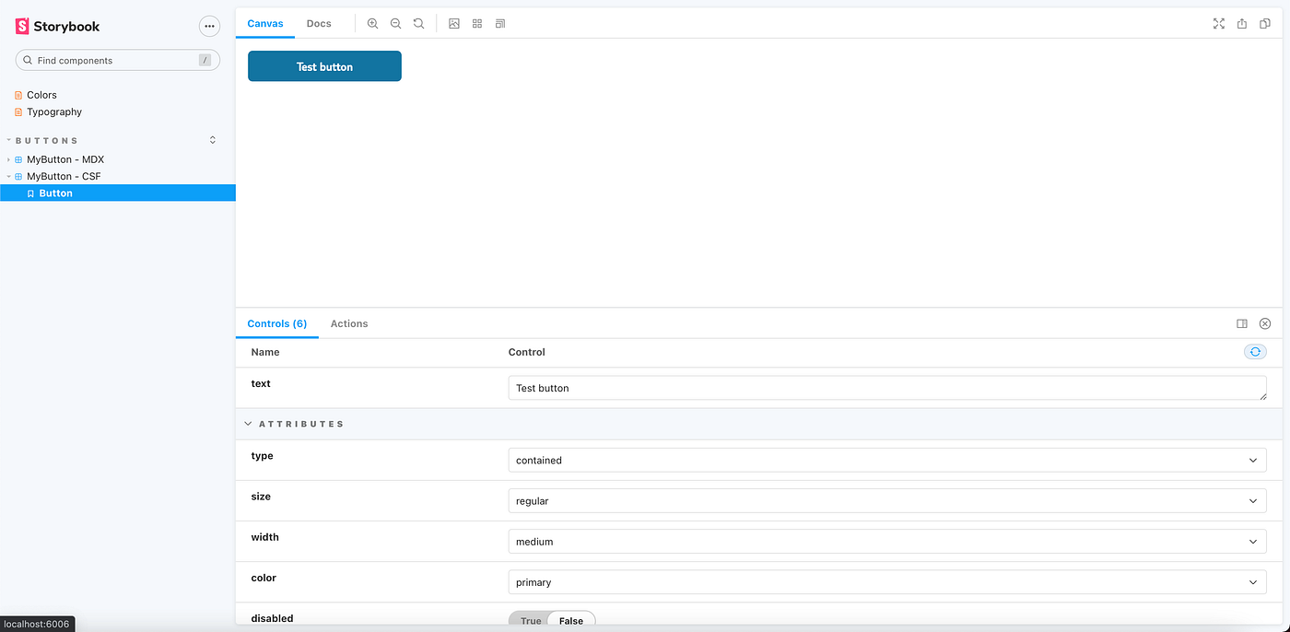Zoom in on the canvas
The width and height of the screenshot is (1290, 632).
[372, 23]
